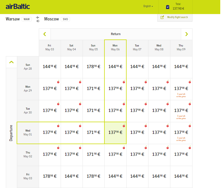Select return column Sun May 05
This screenshot has width=222, height=188.
(x=93, y=48)
